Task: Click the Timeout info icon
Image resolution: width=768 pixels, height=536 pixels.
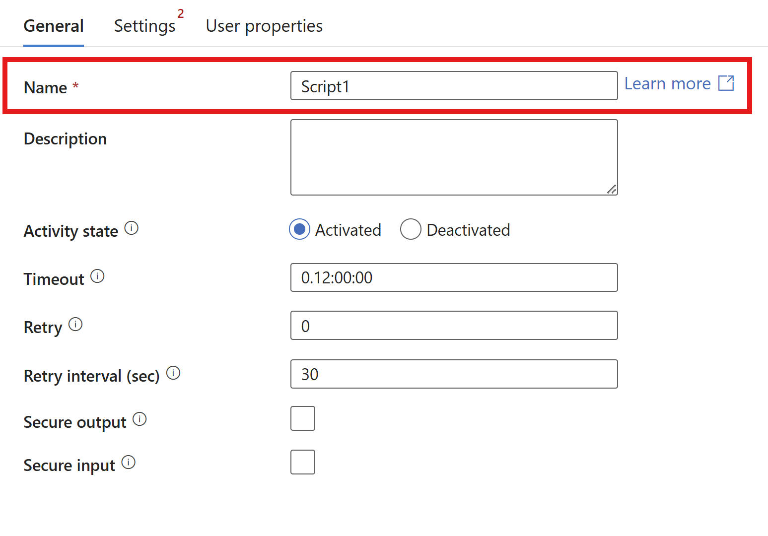Action: click(x=98, y=276)
